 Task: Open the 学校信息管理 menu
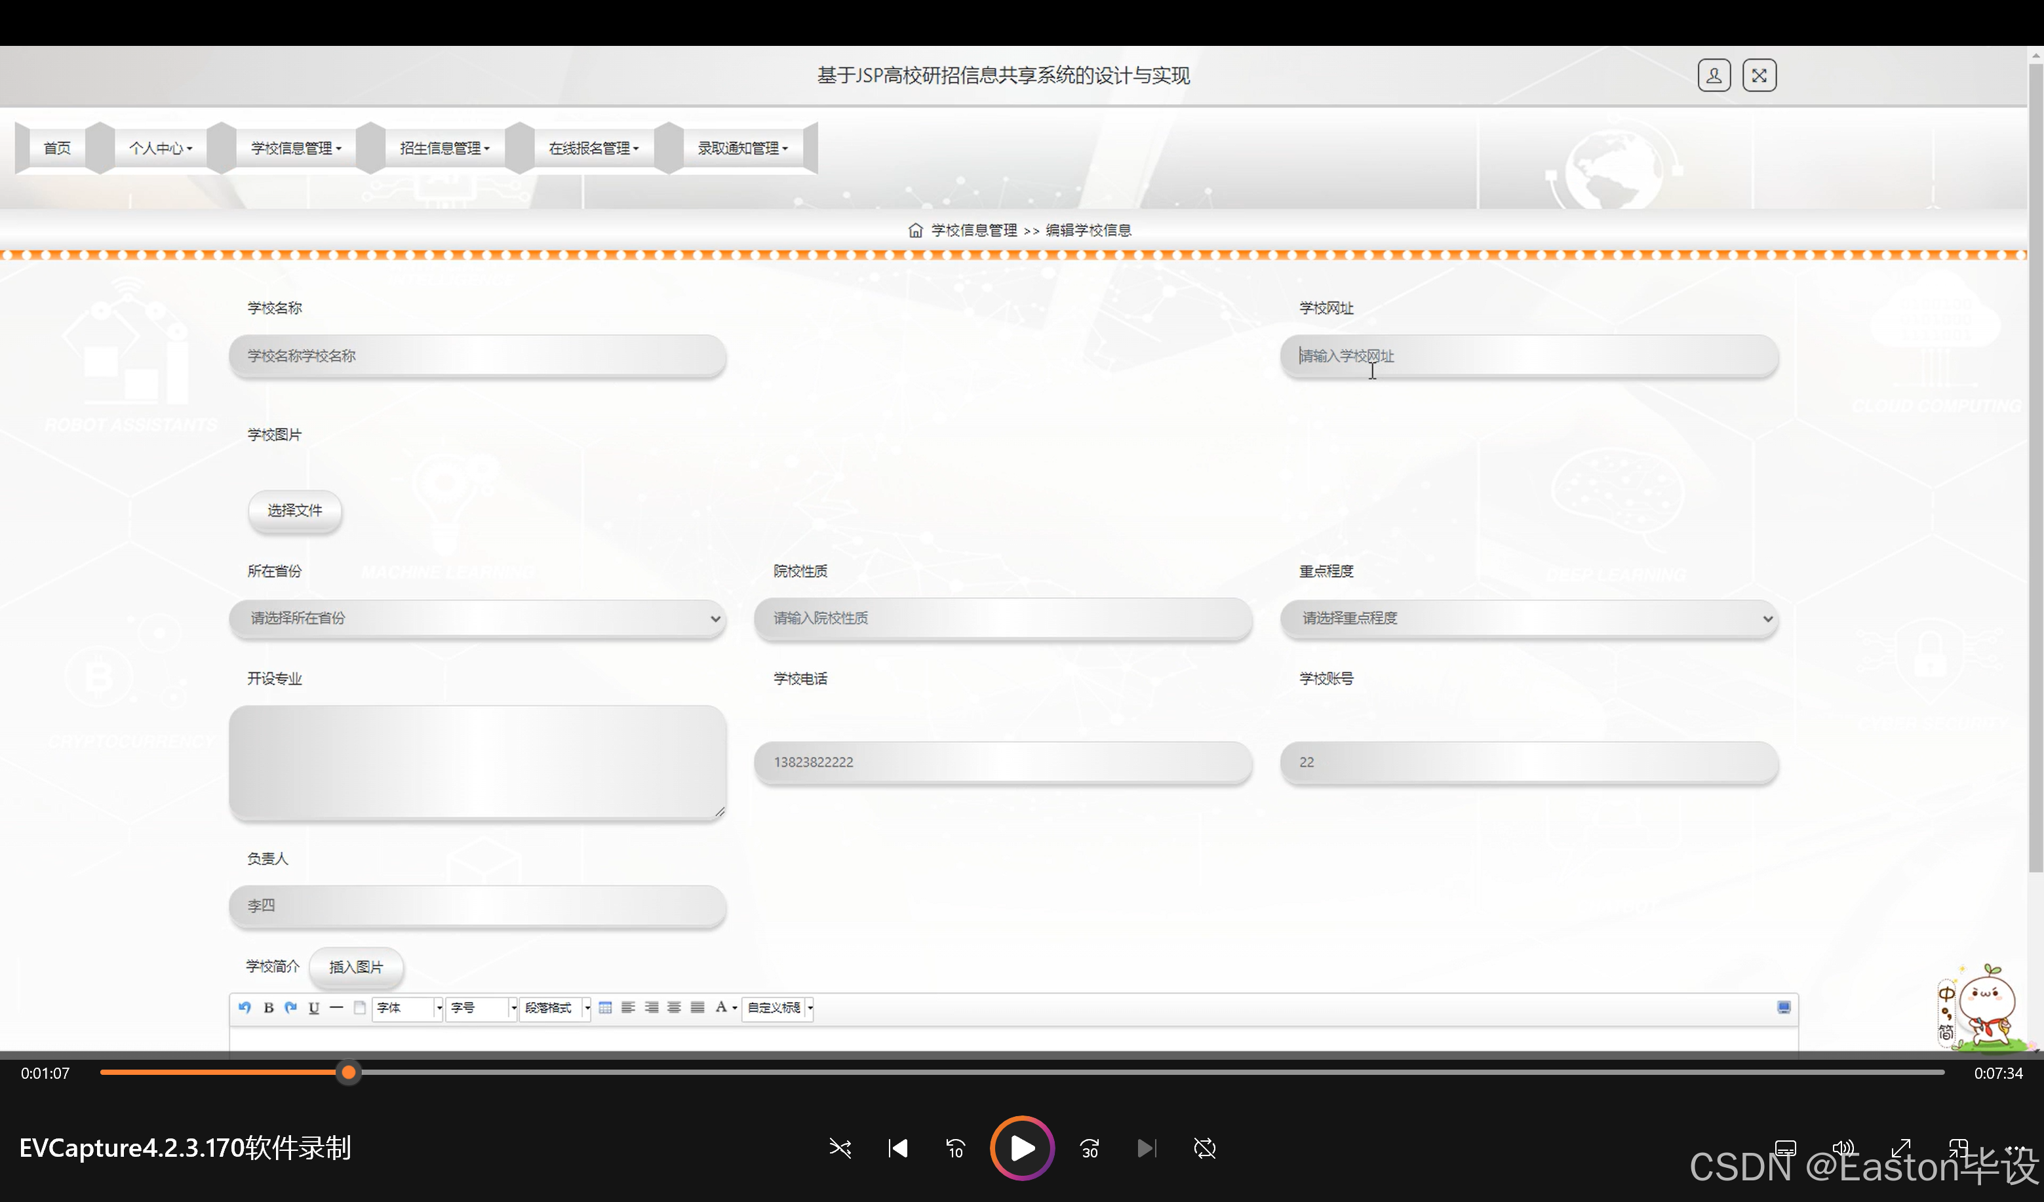(x=295, y=148)
